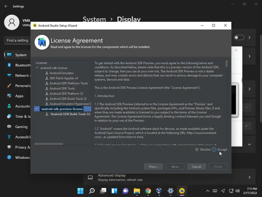Click the Android Studio logo in header
This screenshot has height=197, width=262.
[42, 42]
